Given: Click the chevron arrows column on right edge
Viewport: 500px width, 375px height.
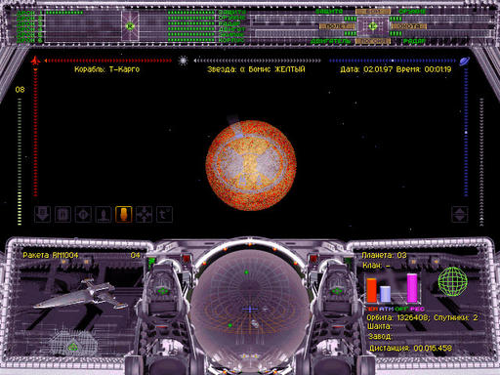Looking at the screenshot, I should tap(481, 162).
